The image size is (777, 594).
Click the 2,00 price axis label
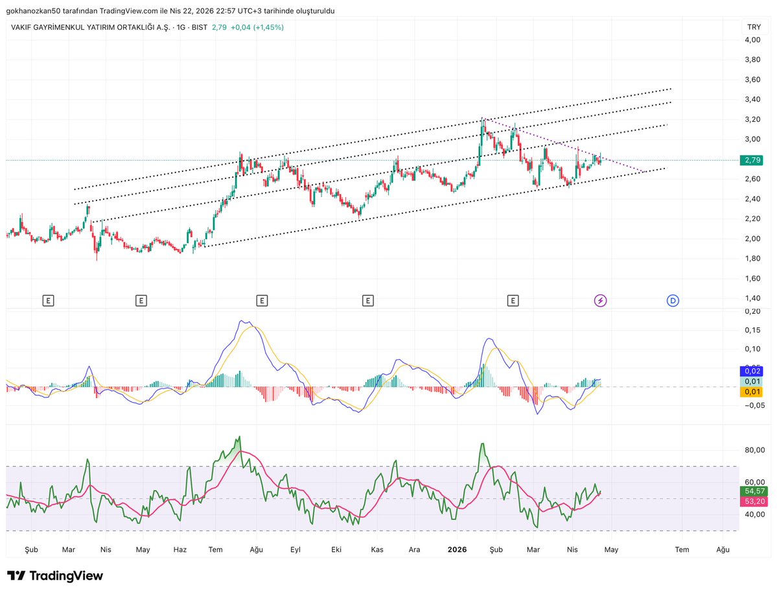click(752, 239)
